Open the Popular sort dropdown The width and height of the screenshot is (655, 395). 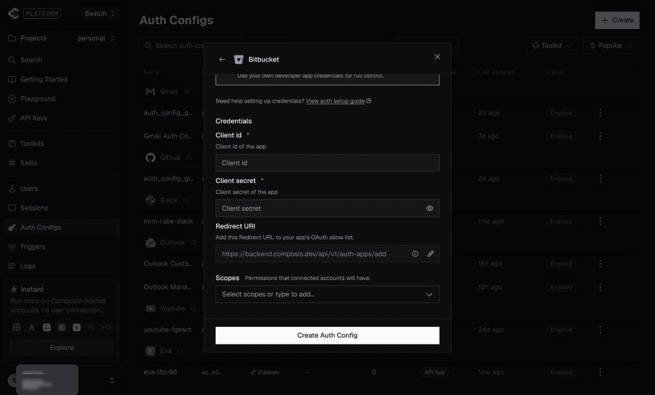611,46
